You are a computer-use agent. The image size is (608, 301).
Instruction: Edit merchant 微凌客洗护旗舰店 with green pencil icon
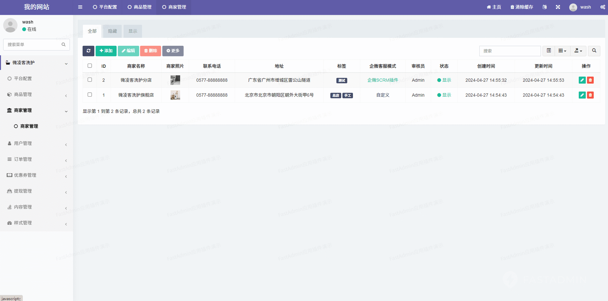582,95
